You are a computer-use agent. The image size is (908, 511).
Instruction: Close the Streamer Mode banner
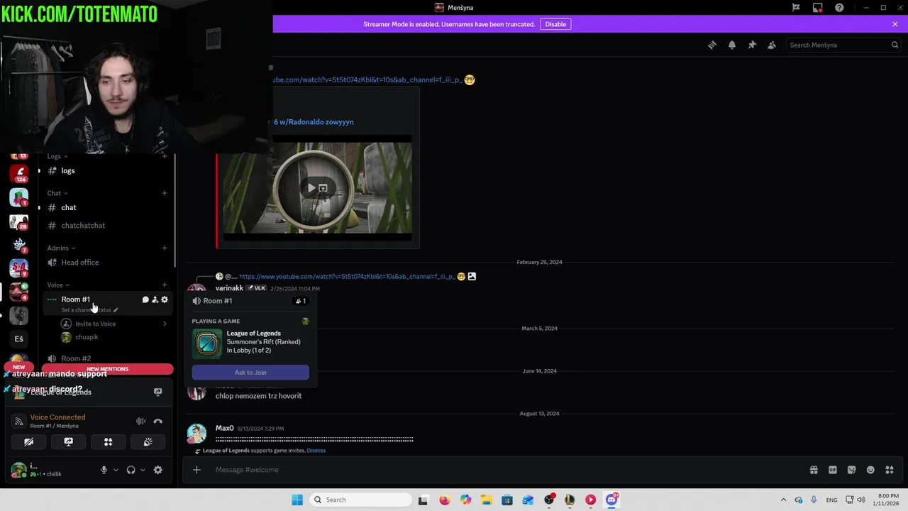coord(895,24)
